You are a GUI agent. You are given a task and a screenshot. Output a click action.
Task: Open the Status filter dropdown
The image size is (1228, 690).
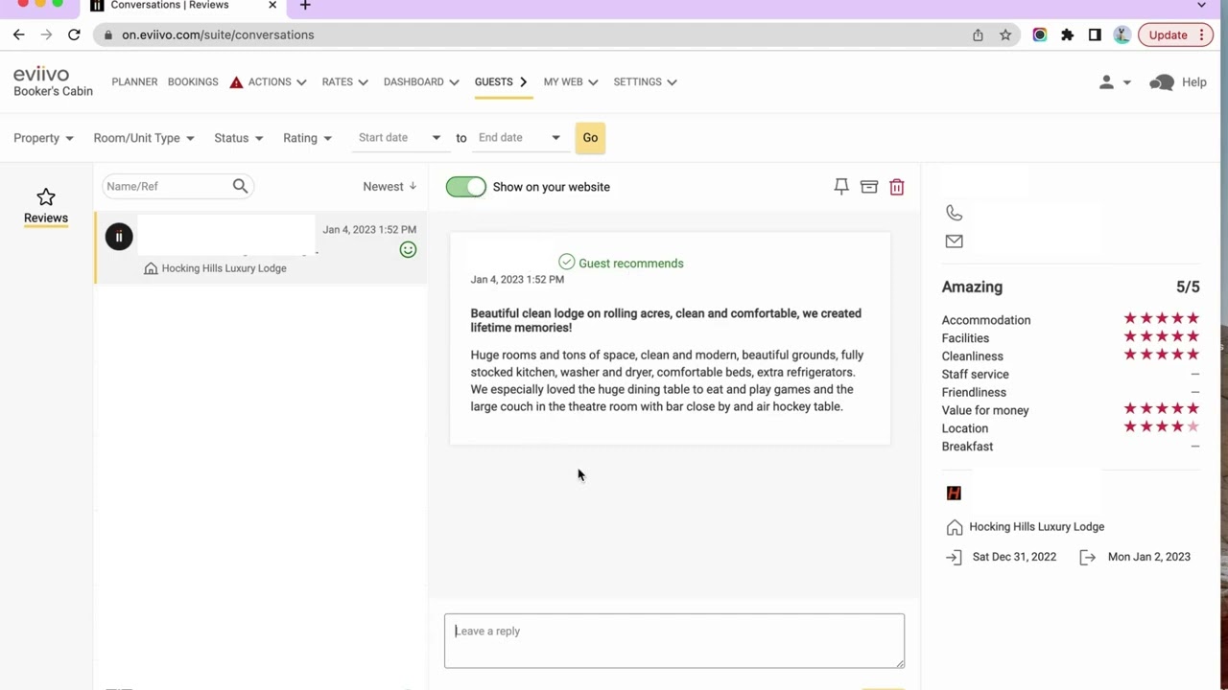(x=239, y=138)
